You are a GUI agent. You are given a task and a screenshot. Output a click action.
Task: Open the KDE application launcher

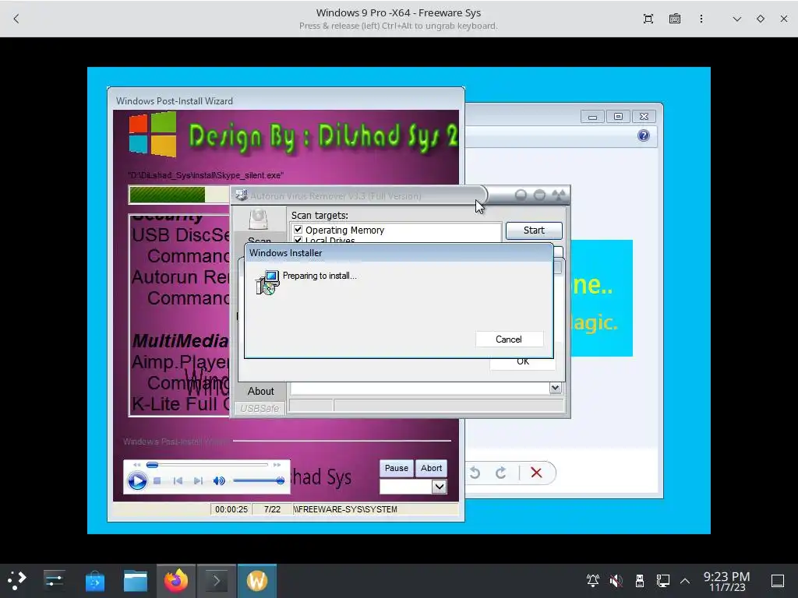tap(17, 580)
